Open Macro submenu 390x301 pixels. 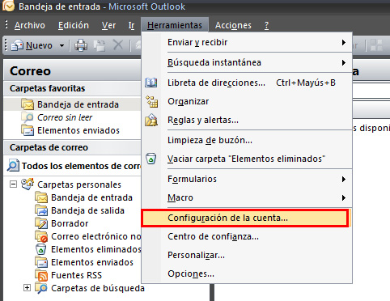pos(247,197)
